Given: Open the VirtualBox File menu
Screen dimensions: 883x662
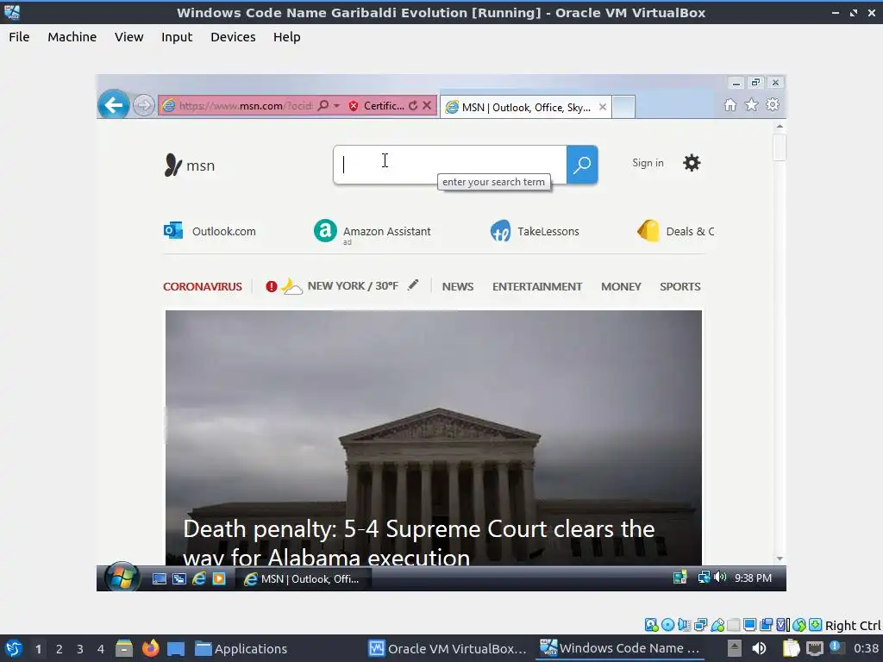Looking at the screenshot, I should tap(19, 37).
